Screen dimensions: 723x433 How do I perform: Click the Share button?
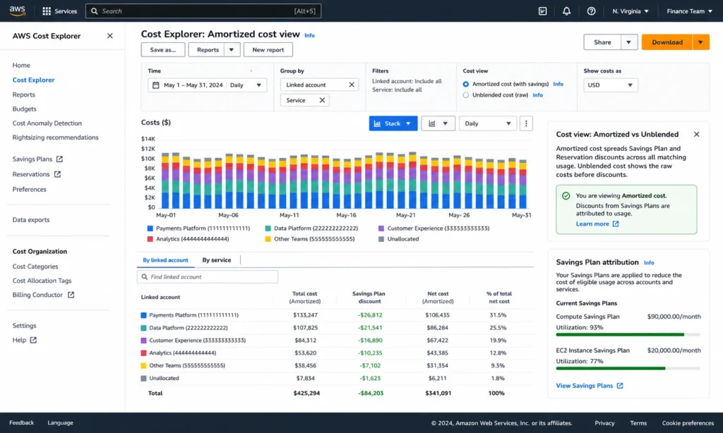pyautogui.click(x=602, y=42)
